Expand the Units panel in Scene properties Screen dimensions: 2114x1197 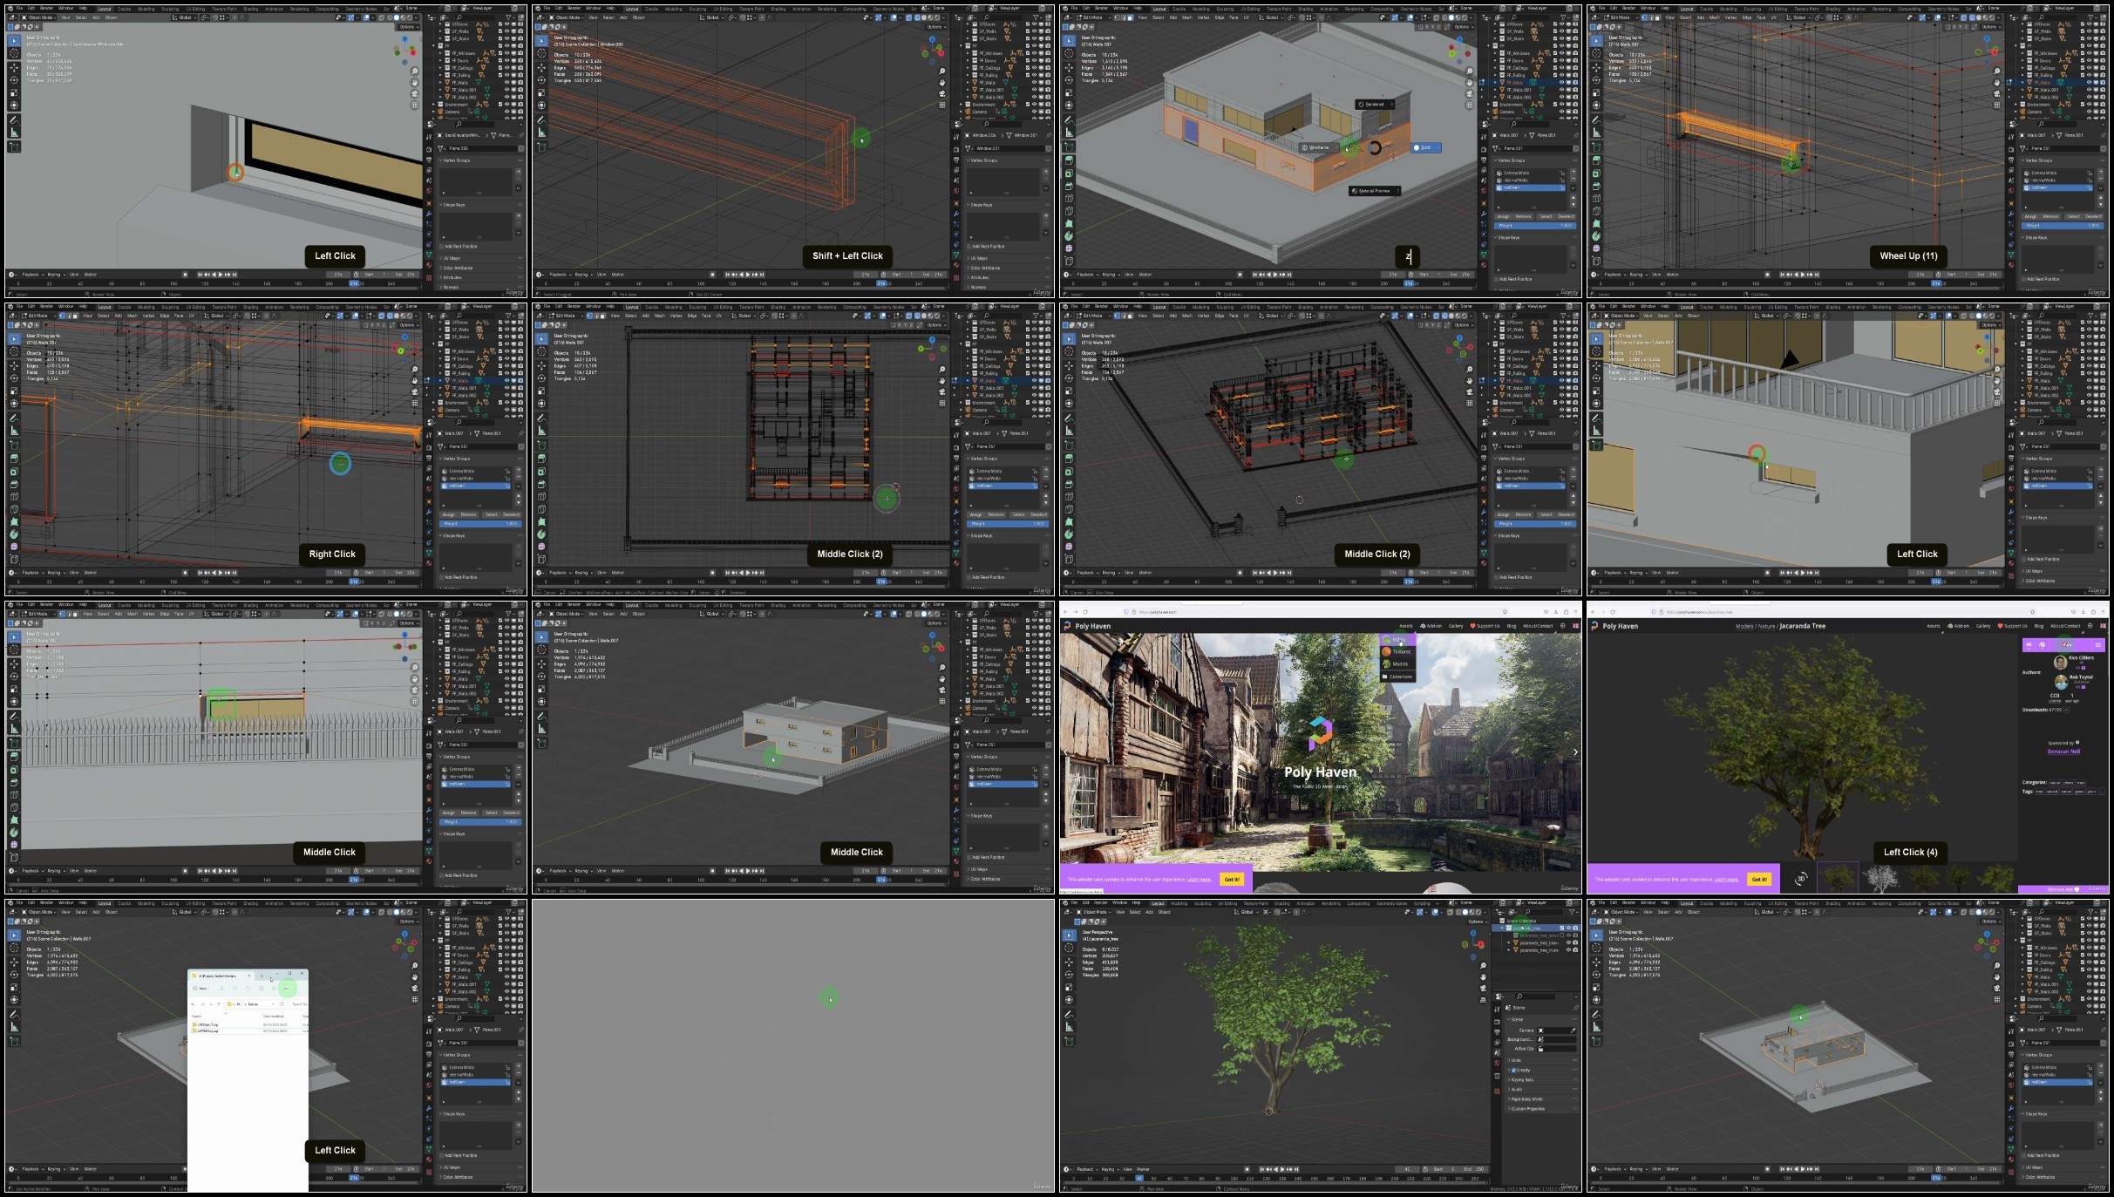(1517, 1060)
